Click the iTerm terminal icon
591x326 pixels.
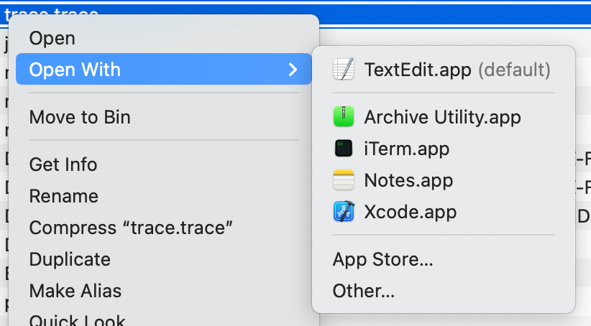click(x=344, y=149)
